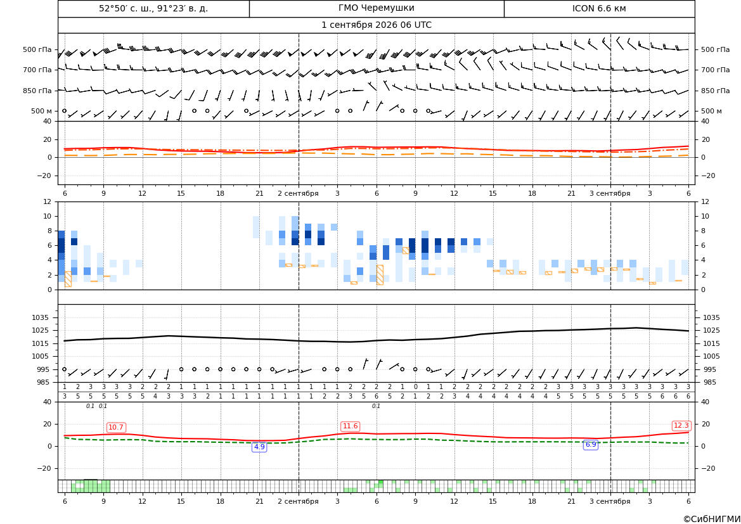Click the 500 гПа left axis label
Viewport: 741px width, 524px height.
(37, 49)
